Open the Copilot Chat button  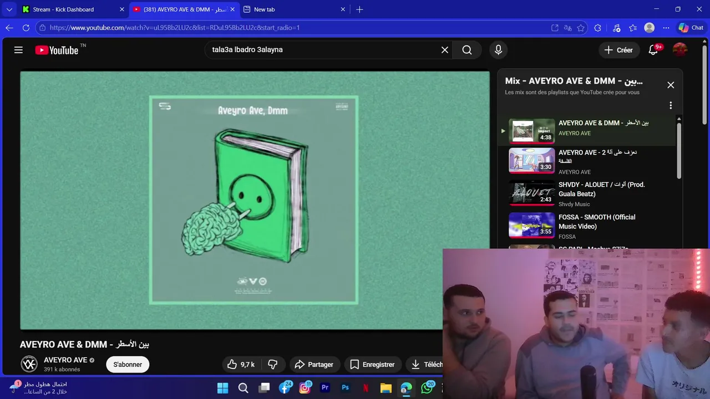coord(691,28)
